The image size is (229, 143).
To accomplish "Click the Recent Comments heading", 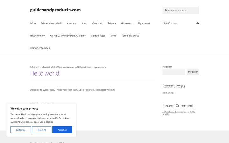I will [179, 106].
